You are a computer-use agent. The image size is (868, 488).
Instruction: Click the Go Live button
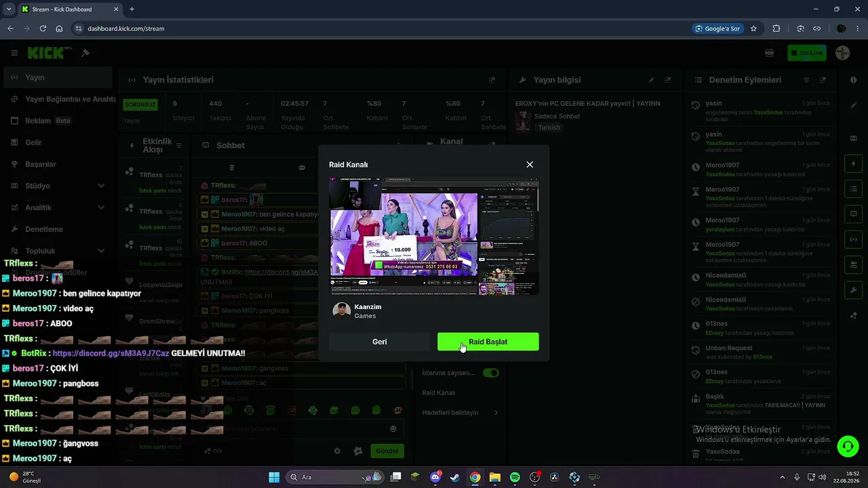click(807, 53)
